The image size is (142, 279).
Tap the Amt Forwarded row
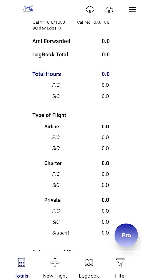[x=71, y=41]
